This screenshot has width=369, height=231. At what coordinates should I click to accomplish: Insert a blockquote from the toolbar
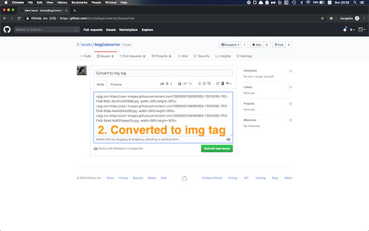180,83
